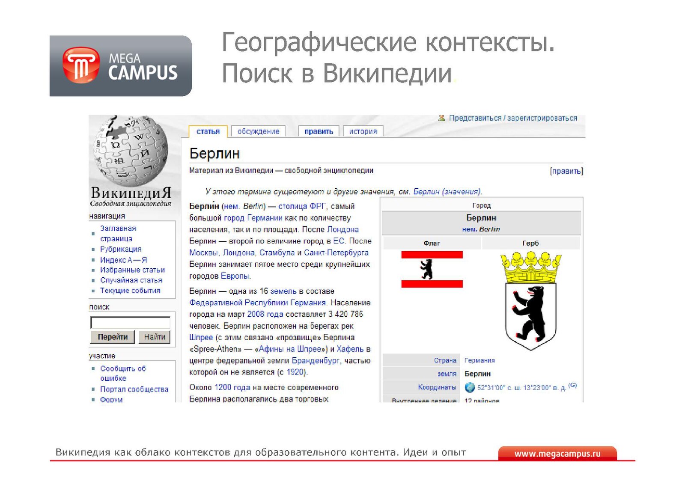
Task: Click the (G) map link
Action: 573,385
